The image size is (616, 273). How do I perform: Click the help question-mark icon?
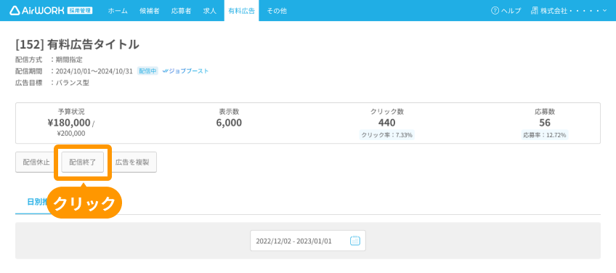pos(495,11)
